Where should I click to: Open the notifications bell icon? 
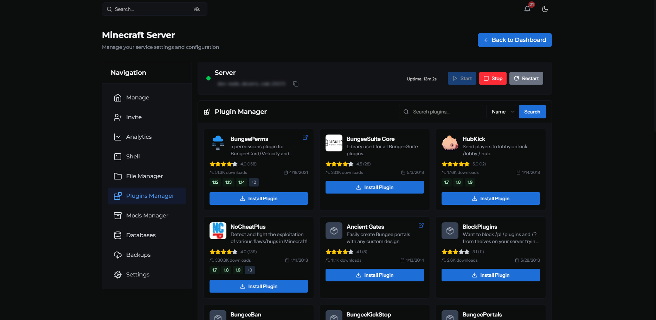(x=527, y=9)
